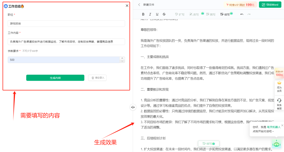The image size is (284, 152).
Task: Apply italic formatting
Action: tap(150, 14)
